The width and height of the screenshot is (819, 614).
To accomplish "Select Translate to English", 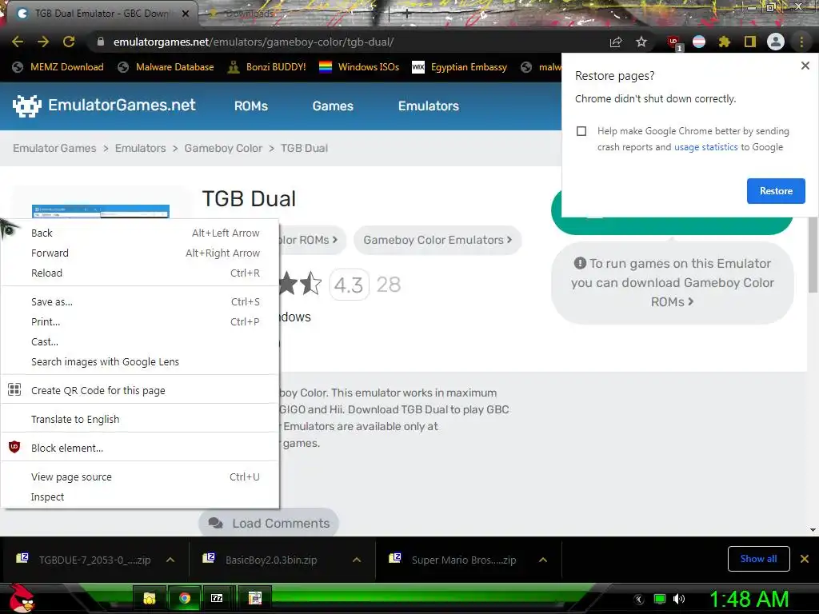I will tap(140, 419).
